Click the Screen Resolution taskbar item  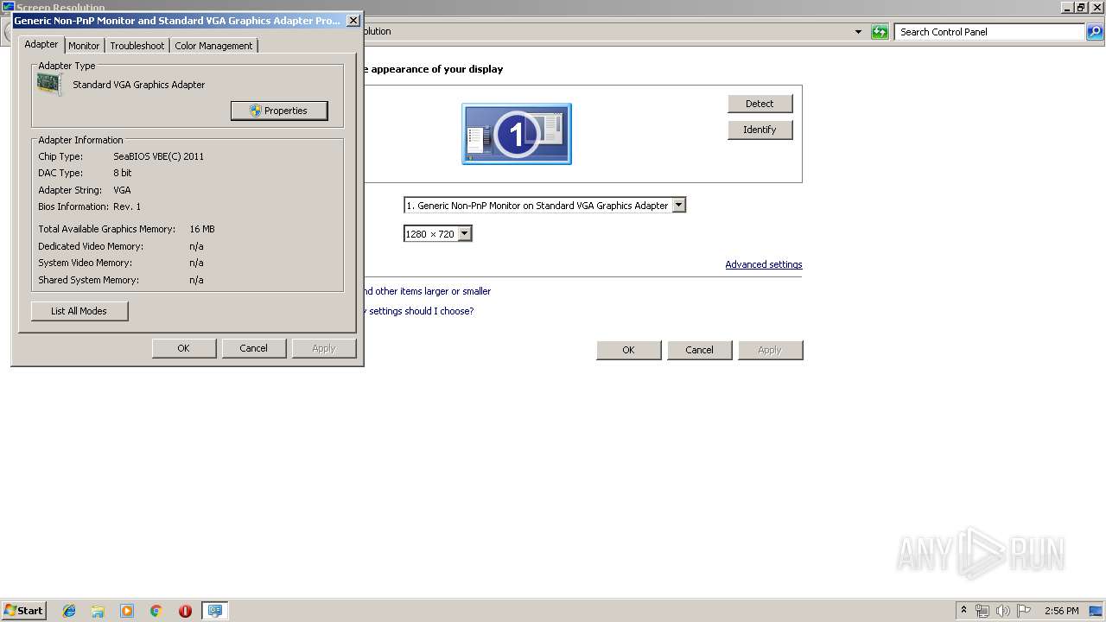click(x=214, y=611)
